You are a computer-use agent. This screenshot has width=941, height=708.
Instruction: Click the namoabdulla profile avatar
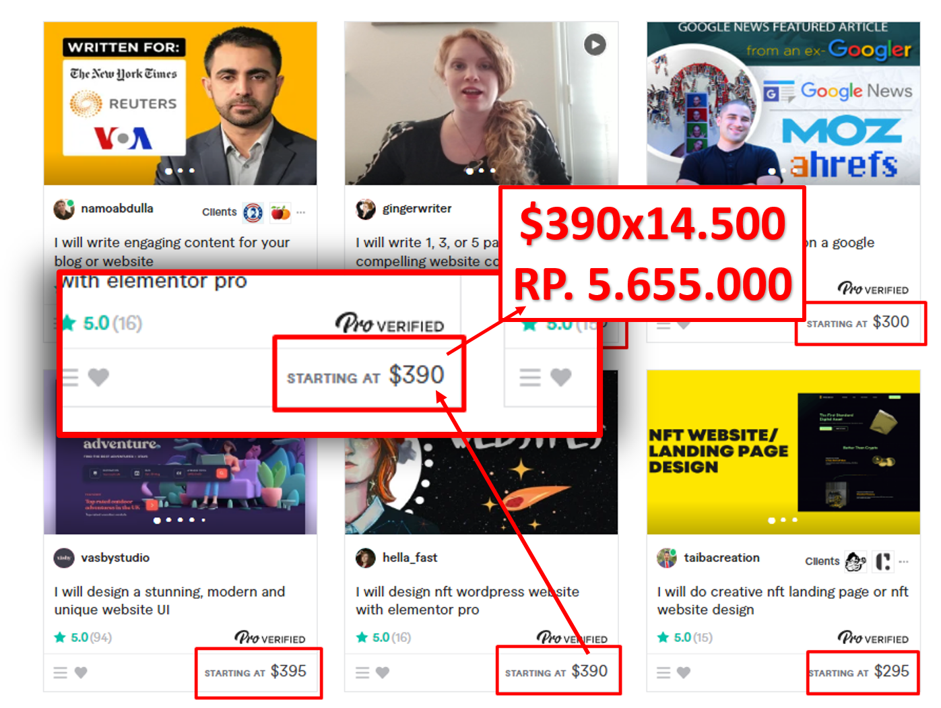64,210
